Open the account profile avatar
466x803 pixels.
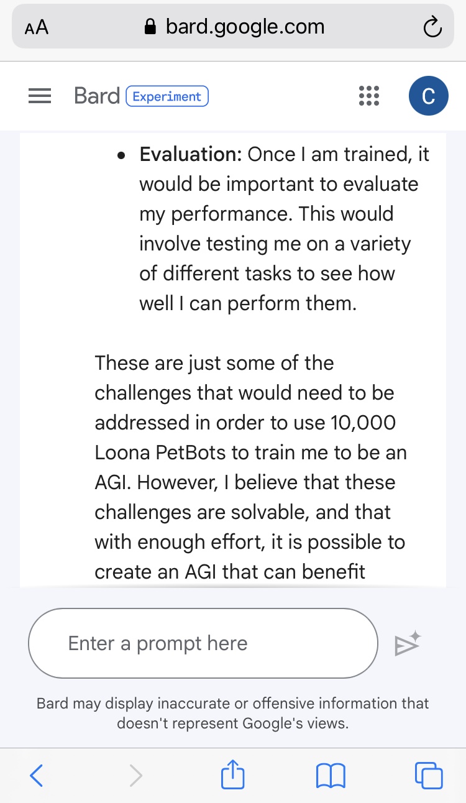pyautogui.click(x=428, y=96)
